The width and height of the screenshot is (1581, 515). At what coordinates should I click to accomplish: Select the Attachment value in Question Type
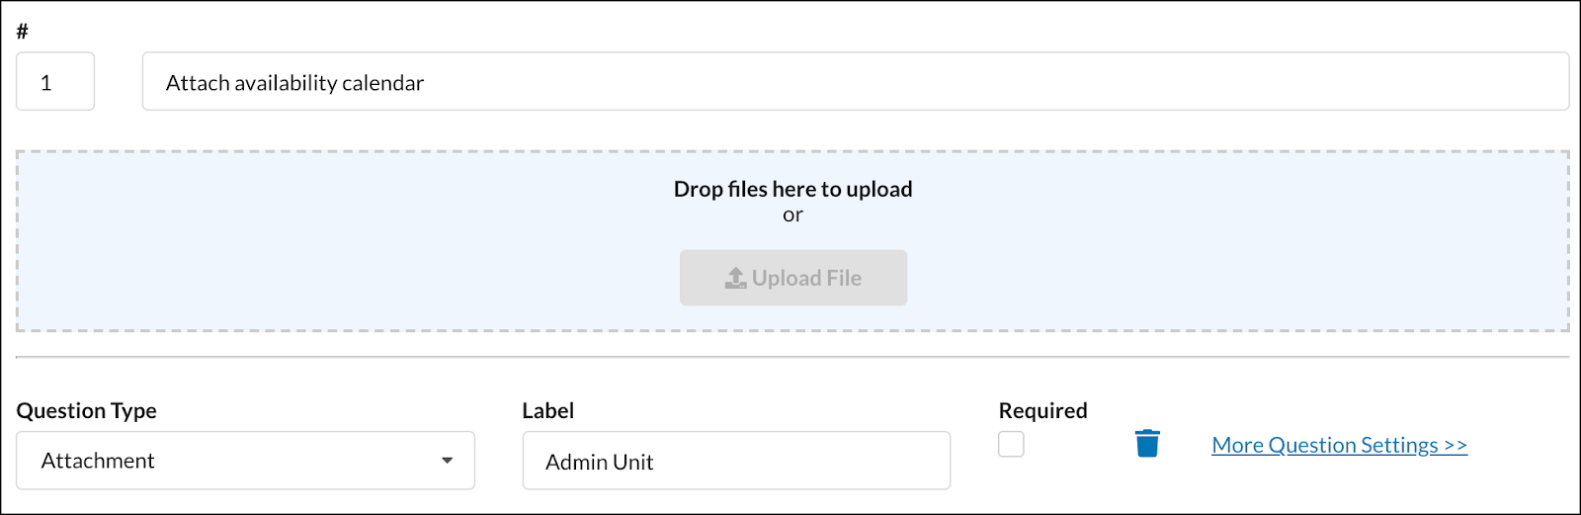click(x=98, y=461)
